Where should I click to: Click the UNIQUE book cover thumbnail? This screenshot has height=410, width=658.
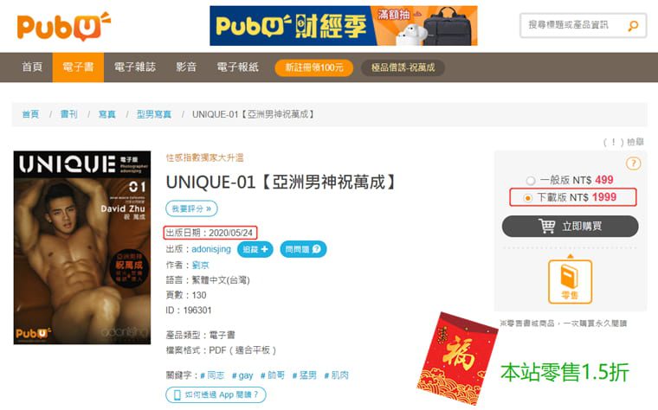[x=82, y=247]
